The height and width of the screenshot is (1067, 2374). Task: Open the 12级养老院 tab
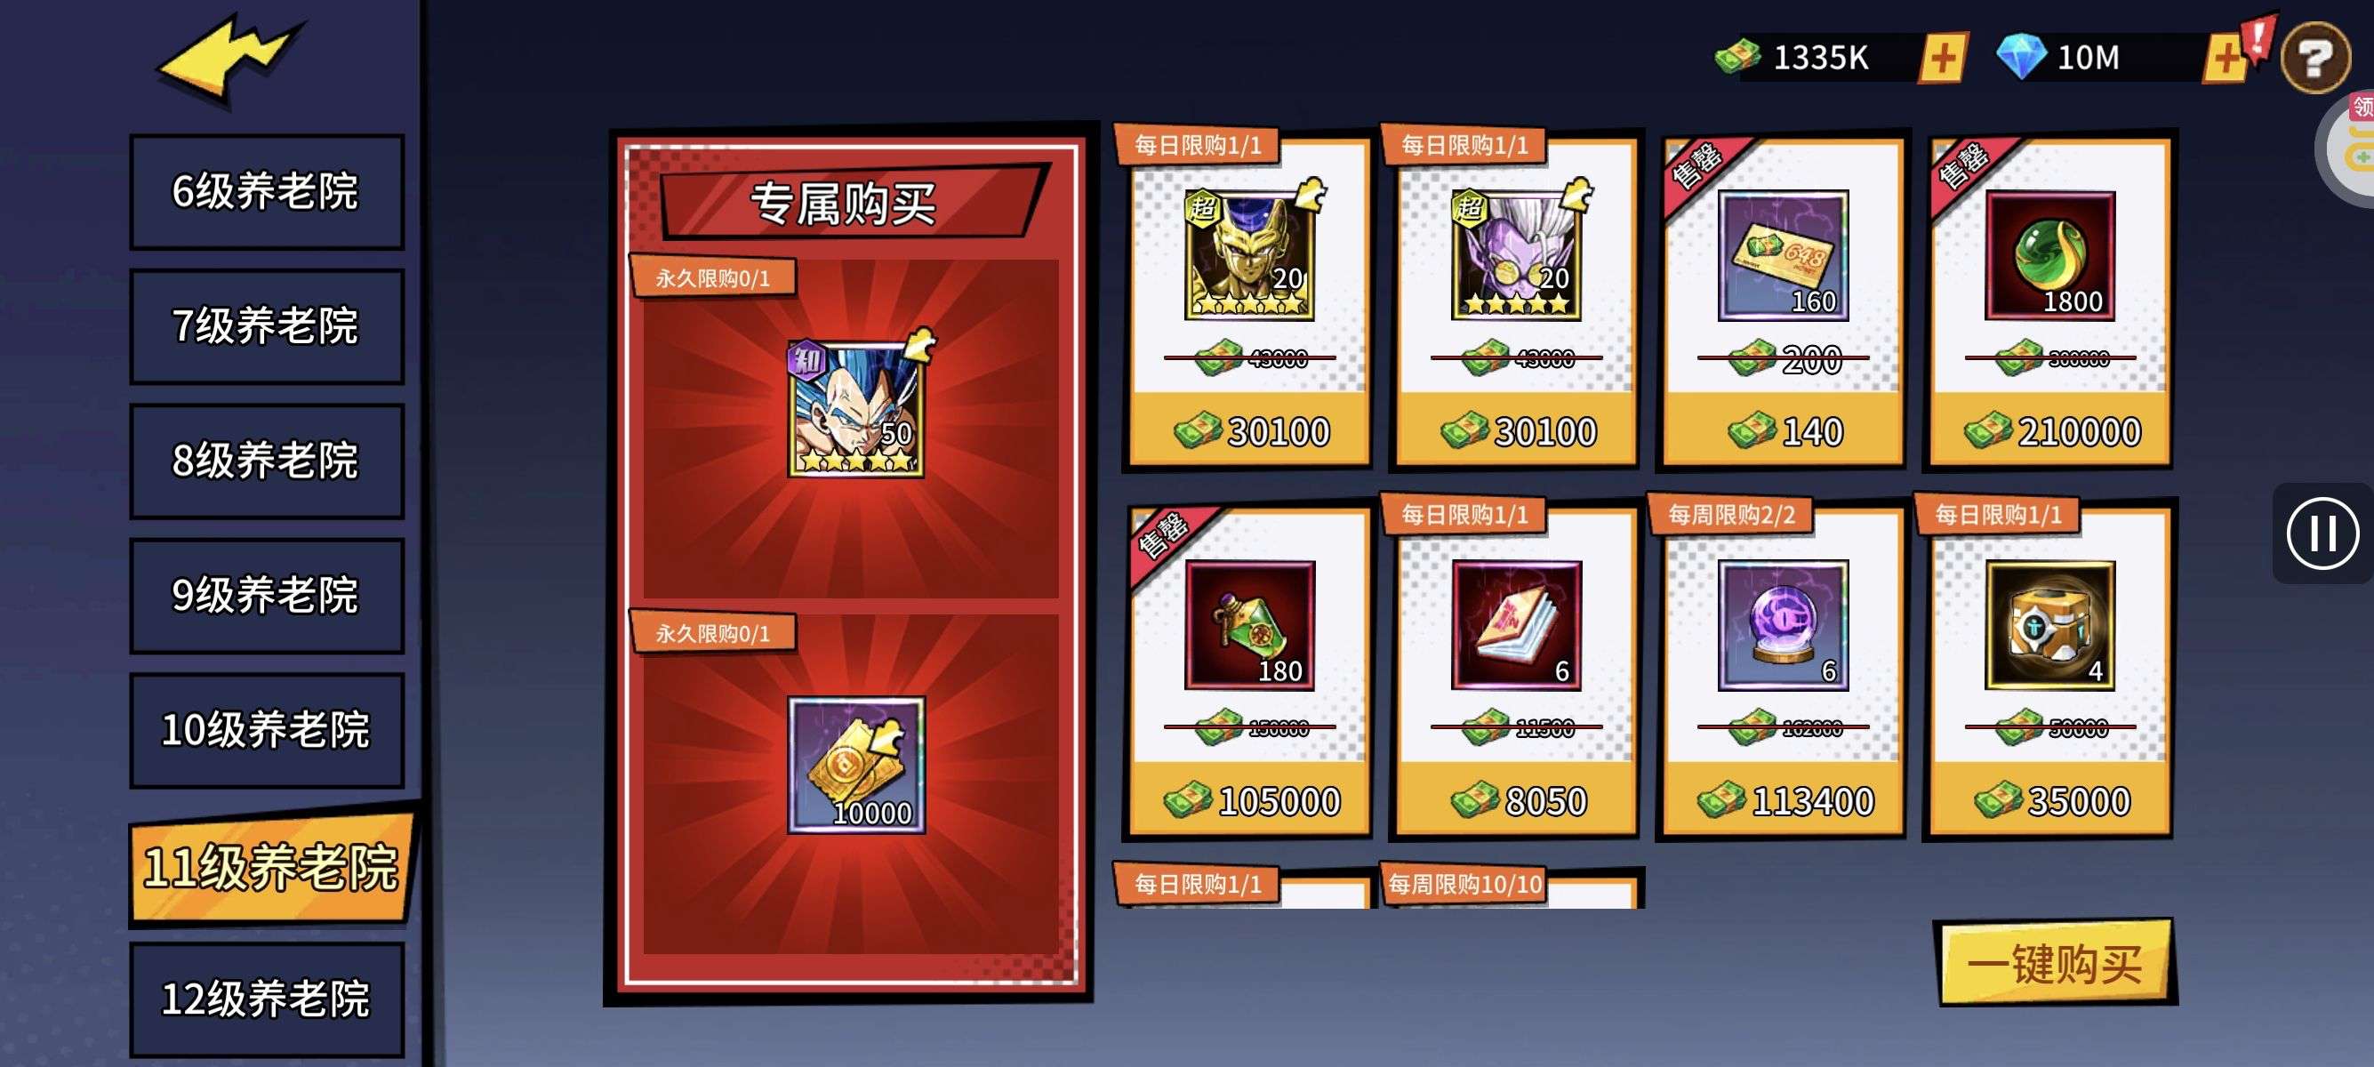267,999
